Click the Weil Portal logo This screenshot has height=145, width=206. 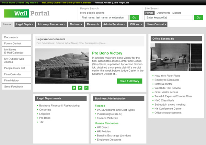coord(27,13)
